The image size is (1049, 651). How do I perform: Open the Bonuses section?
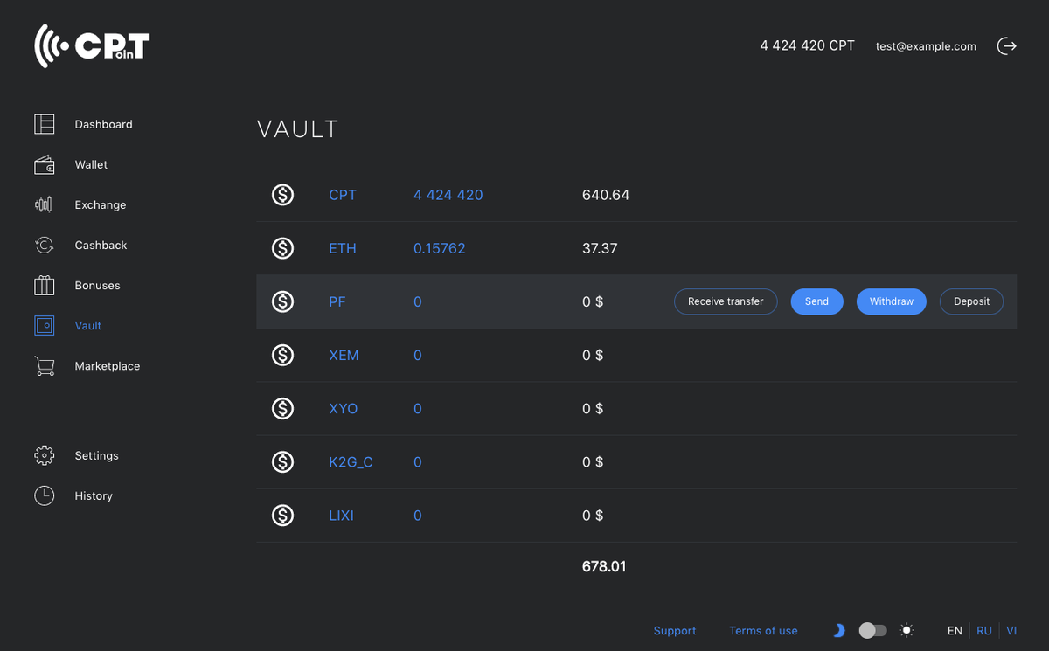tap(98, 285)
